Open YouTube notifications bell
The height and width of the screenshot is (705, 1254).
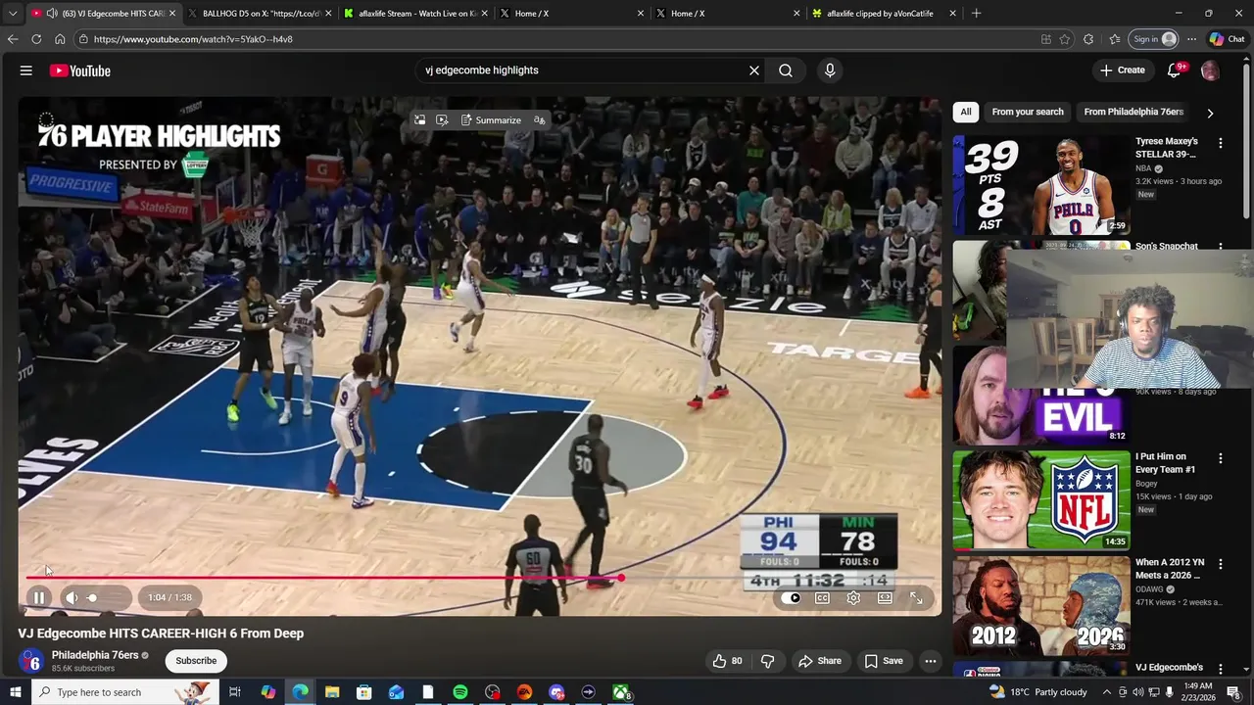pos(1174,70)
